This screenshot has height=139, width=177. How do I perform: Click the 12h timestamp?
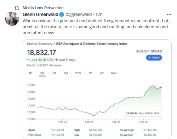click(99, 15)
